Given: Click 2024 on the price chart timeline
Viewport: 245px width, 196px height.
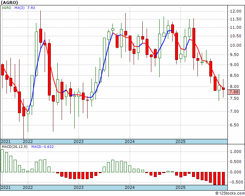Looking at the screenshot, I should [x=130, y=142].
